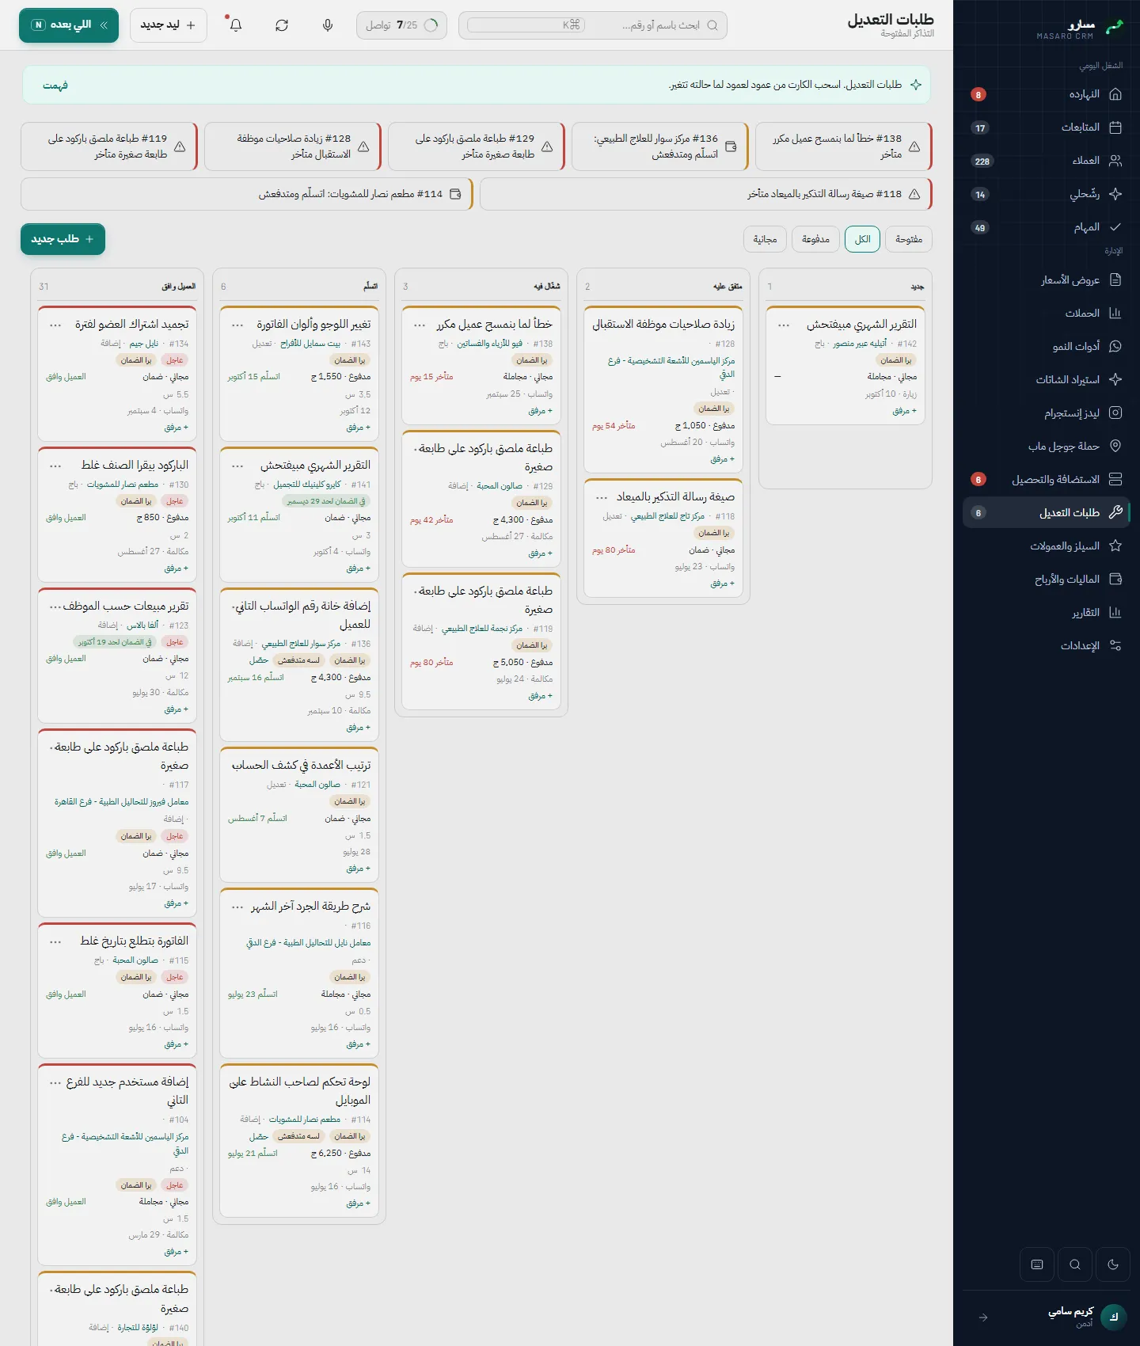The width and height of the screenshot is (1140, 1346).
Task: Open ليدز إنستجرام sidebar entry
Action: tap(1047, 413)
